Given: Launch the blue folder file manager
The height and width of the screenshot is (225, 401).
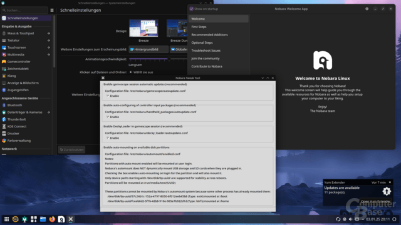Looking at the screenshot, I should (x=43, y=219).
